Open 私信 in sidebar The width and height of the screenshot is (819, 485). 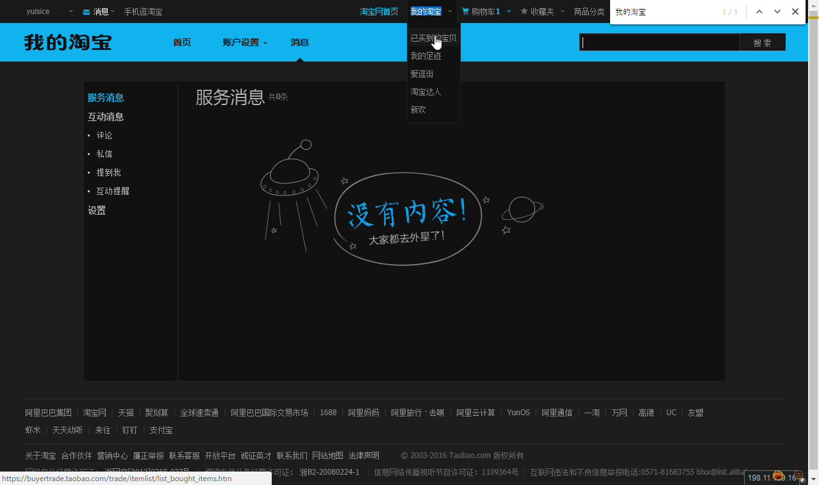(104, 154)
